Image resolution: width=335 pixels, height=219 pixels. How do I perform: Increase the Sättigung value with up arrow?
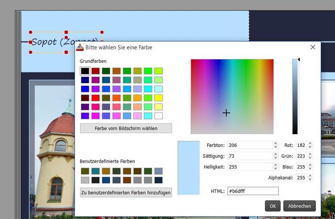coord(275,154)
